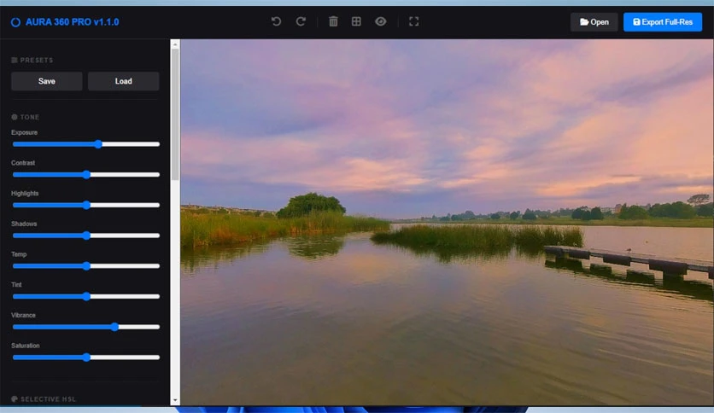
Task: Click the SELECTIVE HSL section header
Action: 44,398
